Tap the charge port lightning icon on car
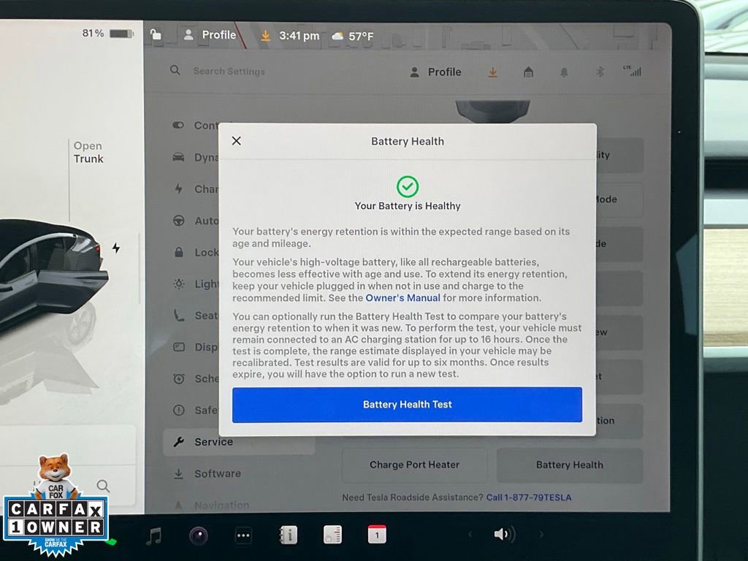Screen dimensions: 748x561 point(116,248)
